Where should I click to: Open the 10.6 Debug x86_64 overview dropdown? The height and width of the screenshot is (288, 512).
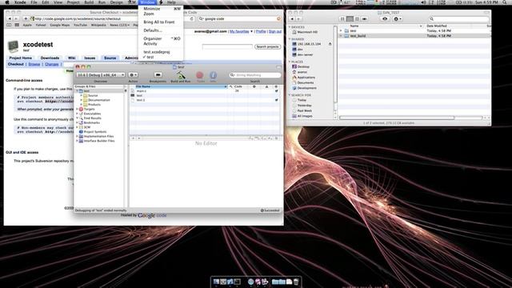(101, 74)
